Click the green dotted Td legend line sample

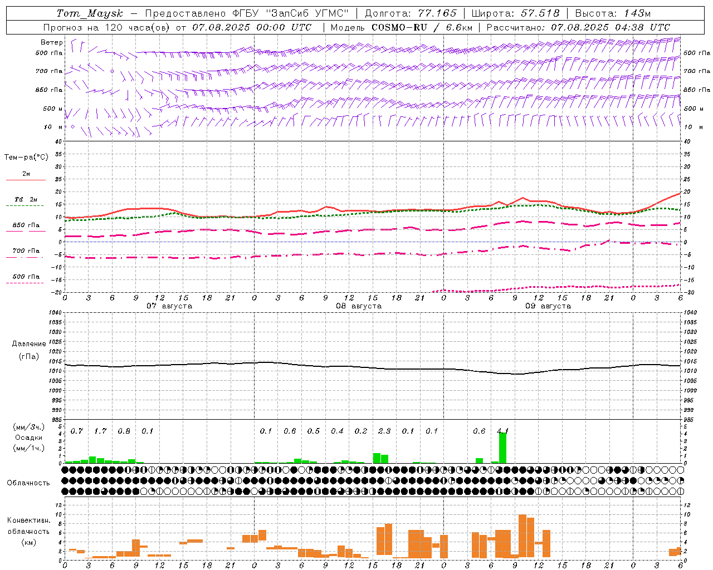click(25, 205)
